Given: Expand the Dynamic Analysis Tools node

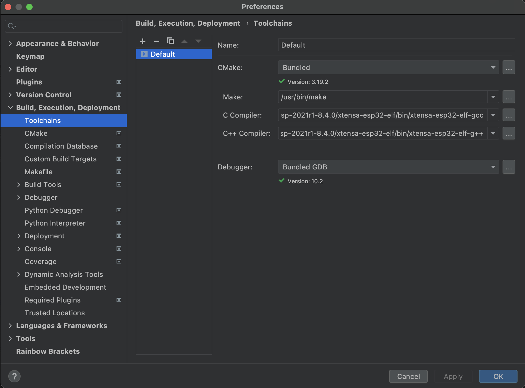Looking at the screenshot, I should 19,274.
